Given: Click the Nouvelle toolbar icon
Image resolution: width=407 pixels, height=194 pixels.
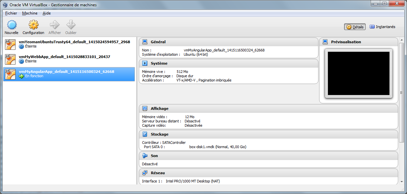Looking at the screenshot, I should point(12,25).
